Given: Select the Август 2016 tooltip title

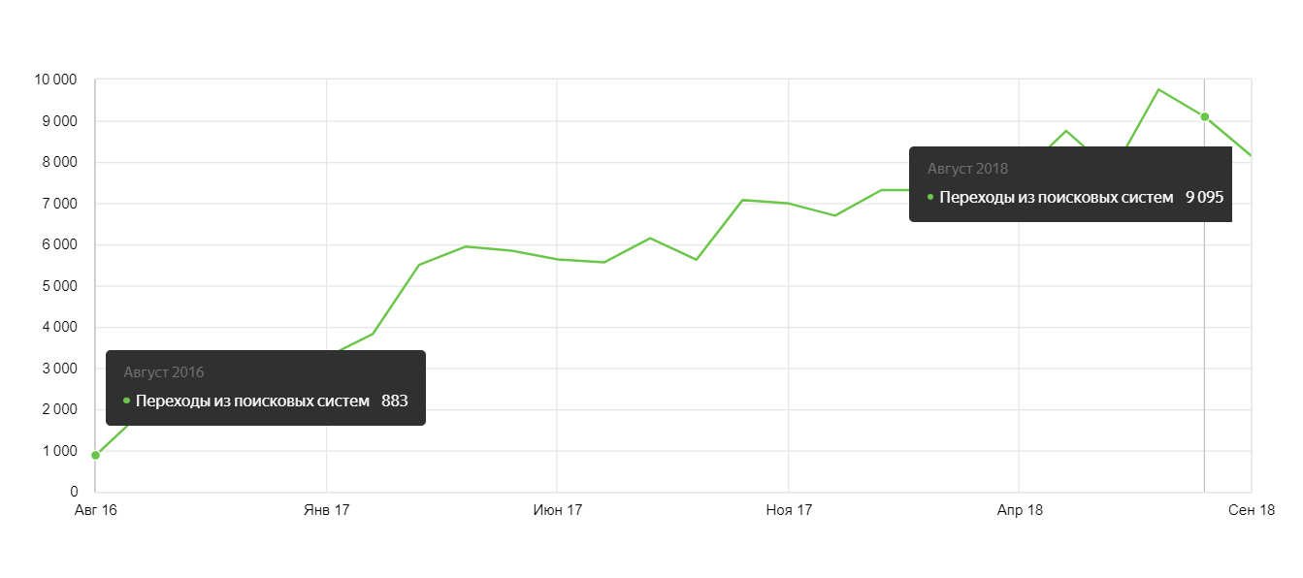Looking at the screenshot, I should pos(164,372).
